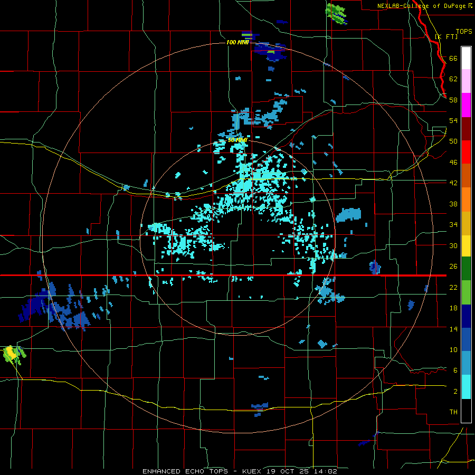Viewport: 475px width, 475px height.
Task: Click the NEXLAB-College of DuPage label
Action: click(422, 6)
